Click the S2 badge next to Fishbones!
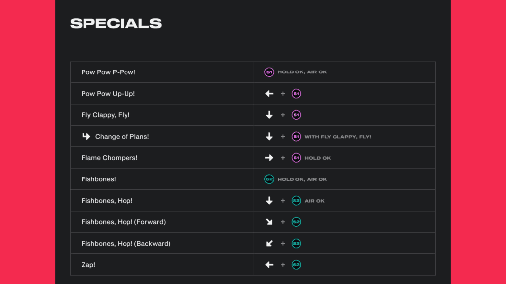 pyautogui.click(x=269, y=179)
